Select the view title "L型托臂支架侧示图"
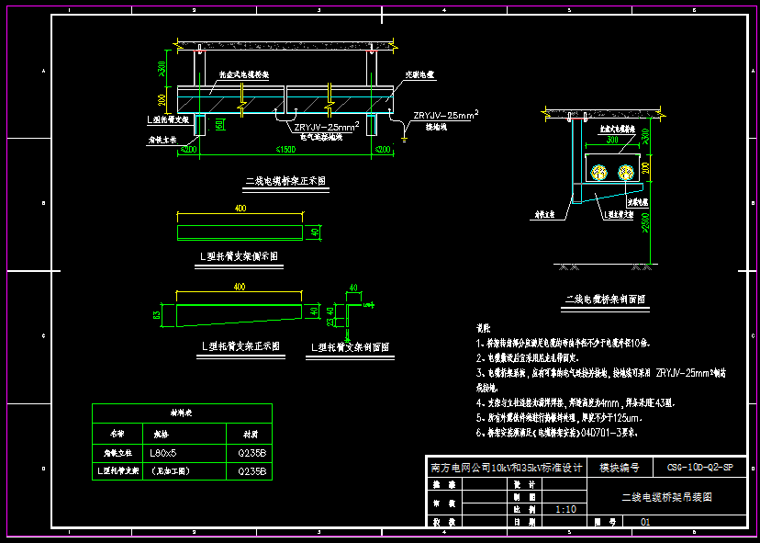 239,256
